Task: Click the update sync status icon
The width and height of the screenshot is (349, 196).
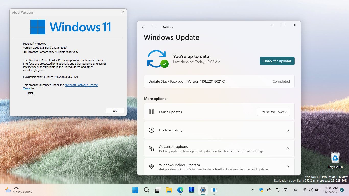Action: [x=158, y=59]
